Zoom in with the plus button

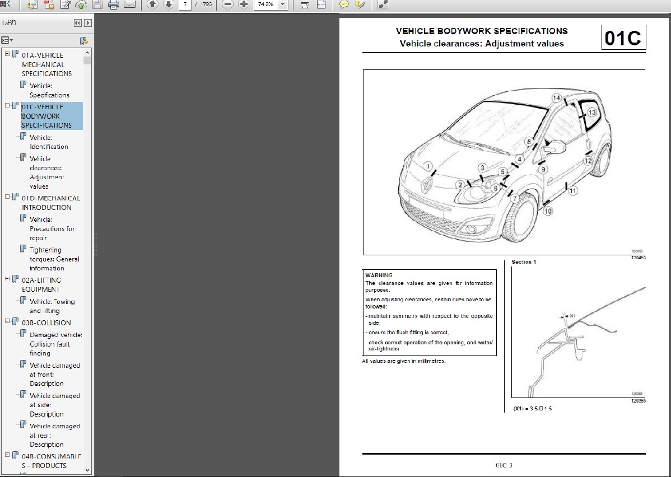[x=244, y=4]
